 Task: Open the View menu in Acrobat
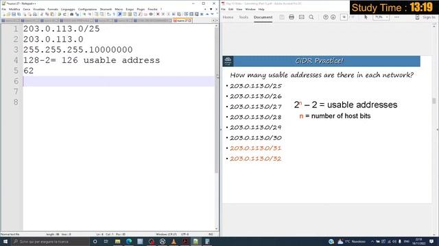pyautogui.click(x=239, y=9)
